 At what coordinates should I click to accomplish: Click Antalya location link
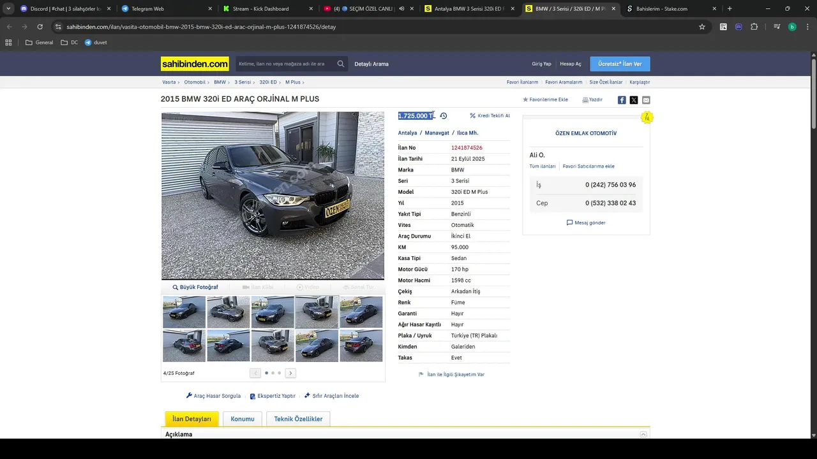407,133
